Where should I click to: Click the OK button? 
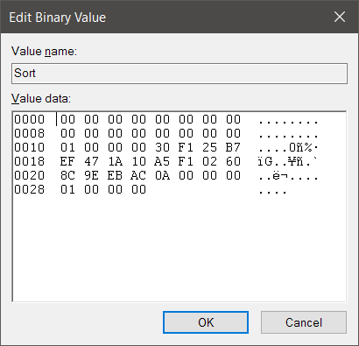206,322
